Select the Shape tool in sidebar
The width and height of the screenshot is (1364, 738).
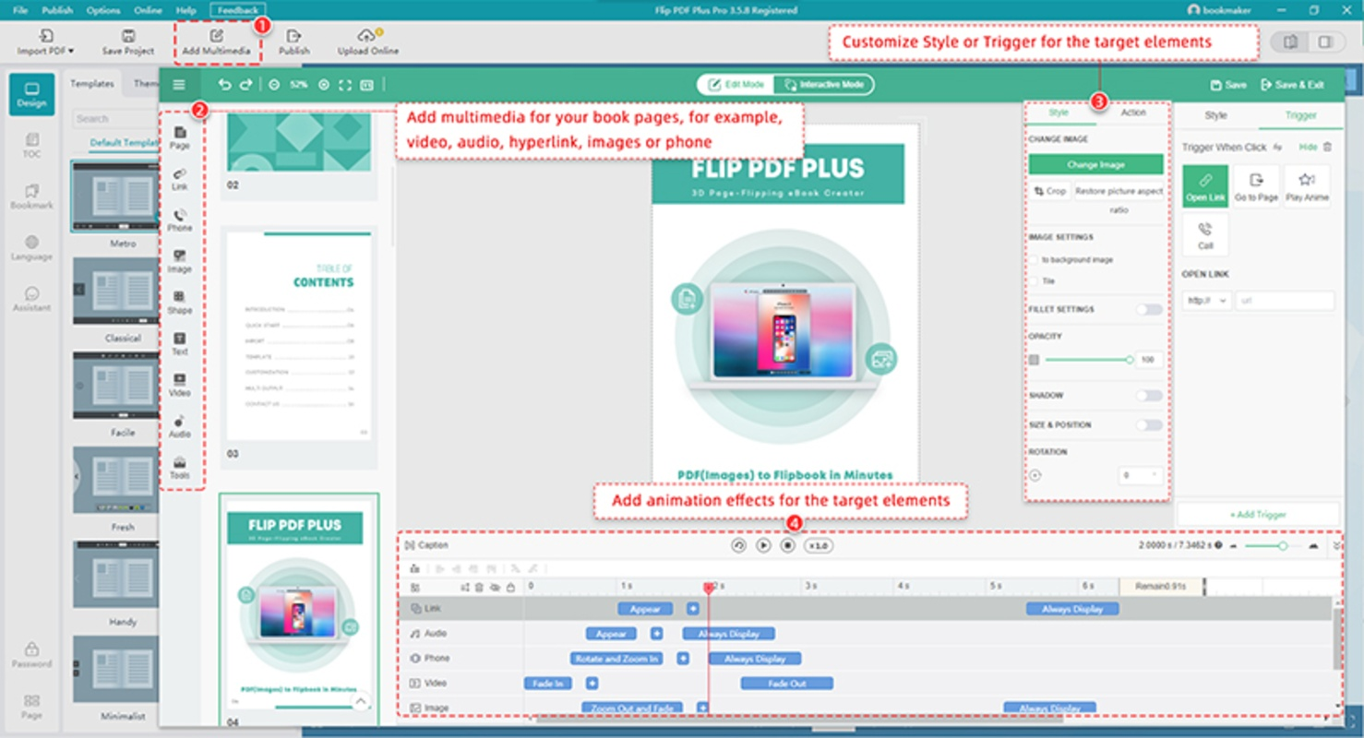180,303
